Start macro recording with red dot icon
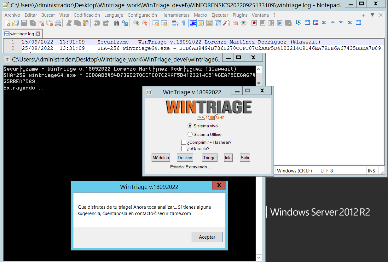The width and height of the screenshot is (388, 262). 254,23
